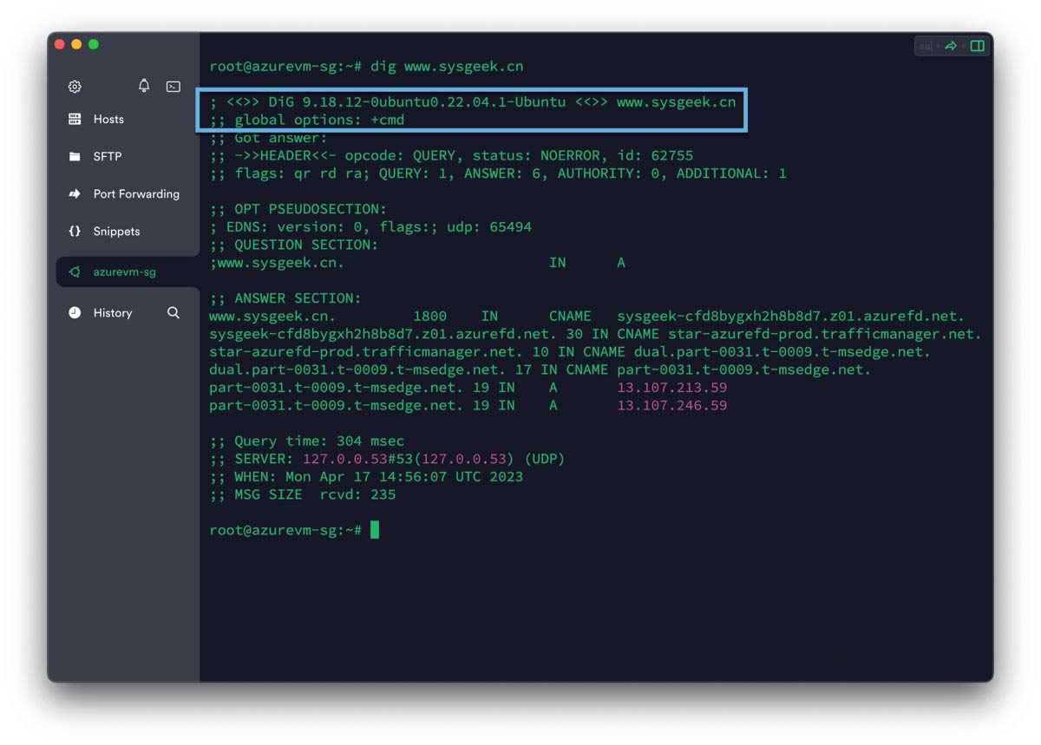Open the notifications bell
The width and height of the screenshot is (1041, 745).
(144, 85)
